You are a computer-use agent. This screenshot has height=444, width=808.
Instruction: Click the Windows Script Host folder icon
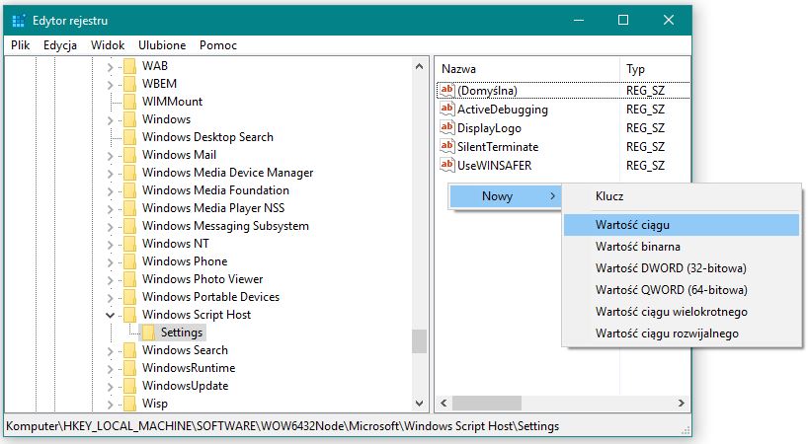(129, 315)
